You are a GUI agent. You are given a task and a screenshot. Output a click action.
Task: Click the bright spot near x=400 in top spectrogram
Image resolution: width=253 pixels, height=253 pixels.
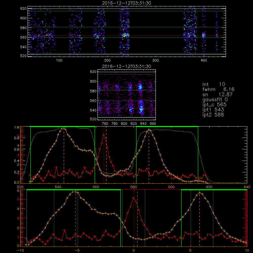pos(204,35)
